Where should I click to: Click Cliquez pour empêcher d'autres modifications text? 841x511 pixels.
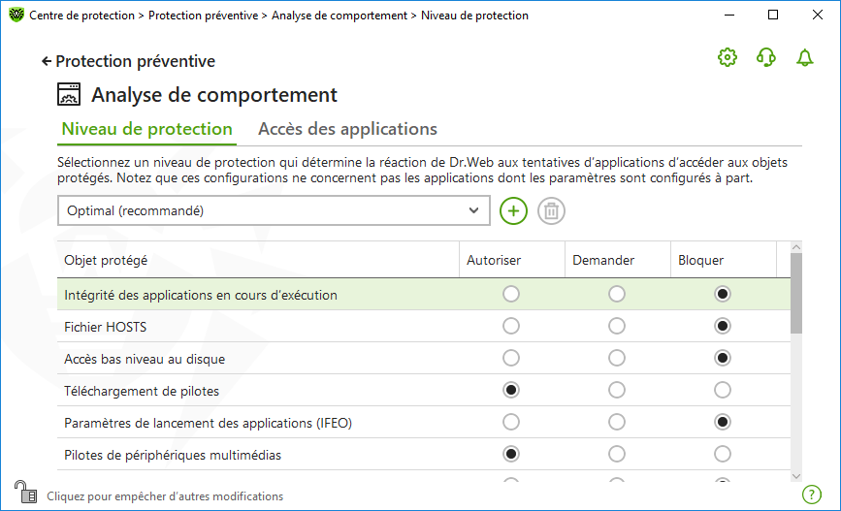(165, 496)
